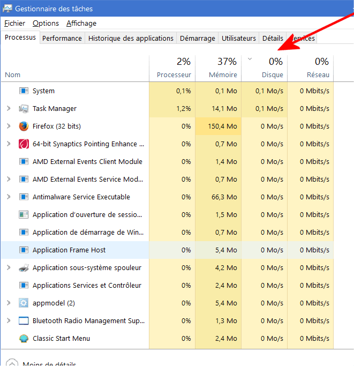Click the appmodel gear icon
Viewport: 354px width, 366px height.
coord(24,303)
